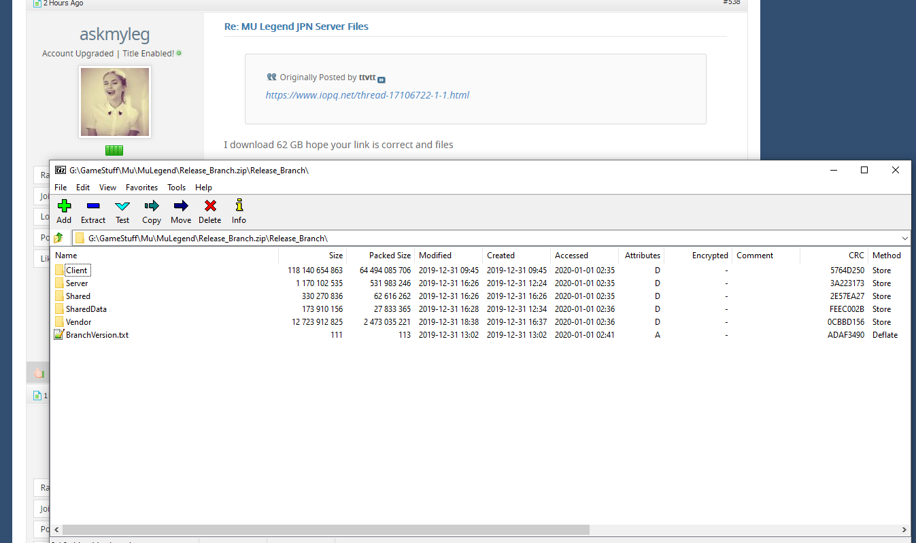Screen dimensions: 916x543
Task: Select the BranchVersion.txt file name
Action: pyautogui.click(x=97, y=335)
